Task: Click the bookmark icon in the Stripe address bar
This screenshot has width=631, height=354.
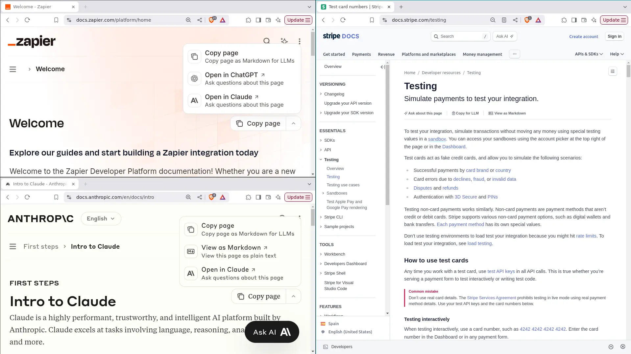Action: pos(372,20)
